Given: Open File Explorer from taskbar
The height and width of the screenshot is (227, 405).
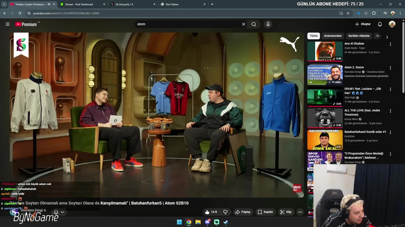Looking at the screenshot, I should coord(198,222).
